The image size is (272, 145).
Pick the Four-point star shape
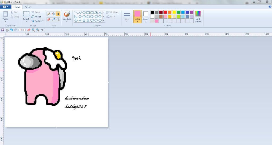pyautogui.click(x=80, y=20)
